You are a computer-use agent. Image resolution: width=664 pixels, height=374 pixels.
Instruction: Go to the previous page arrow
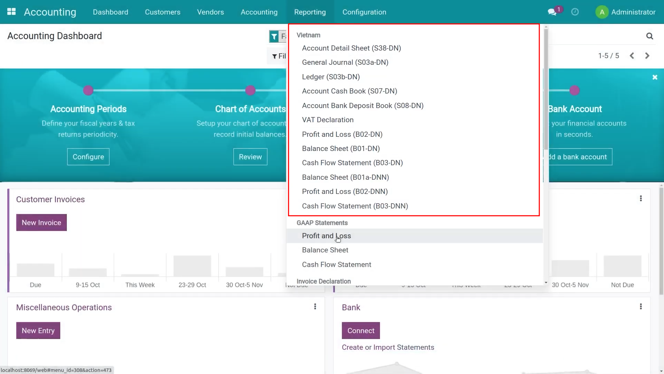[632, 56]
